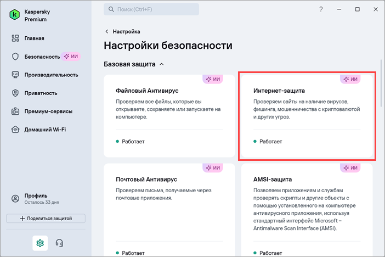Click the Настройки безопасности heading
This screenshot has width=385, height=257.
click(168, 46)
